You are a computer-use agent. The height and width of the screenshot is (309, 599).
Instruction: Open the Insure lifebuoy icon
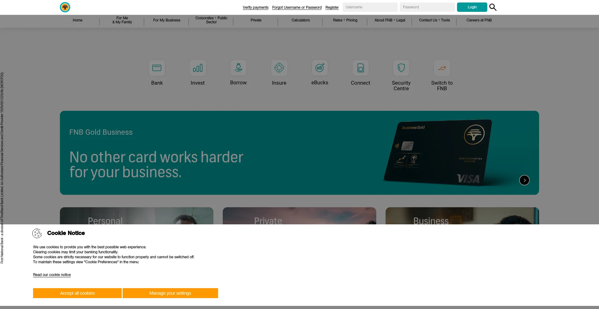279,68
